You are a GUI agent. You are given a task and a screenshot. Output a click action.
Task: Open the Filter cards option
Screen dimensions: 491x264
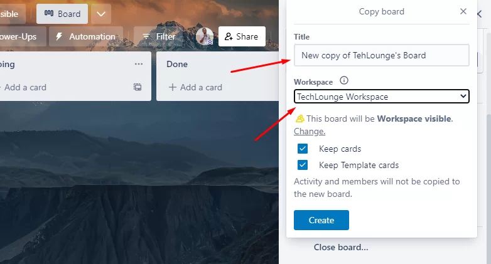(x=159, y=36)
